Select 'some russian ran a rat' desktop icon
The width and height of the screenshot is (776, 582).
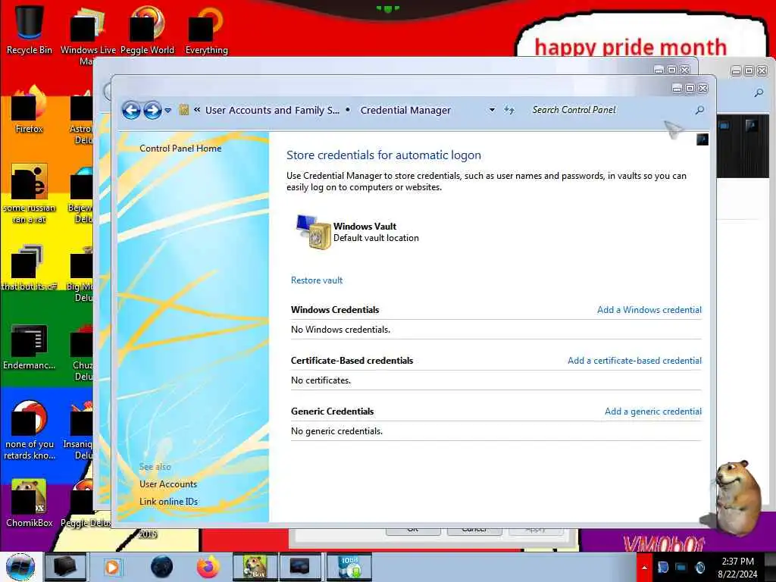tap(30, 194)
